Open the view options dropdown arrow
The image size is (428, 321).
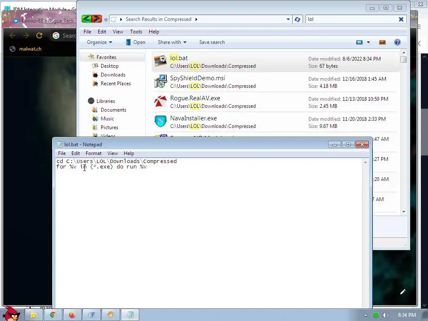pyautogui.click(x=368, y=42)
